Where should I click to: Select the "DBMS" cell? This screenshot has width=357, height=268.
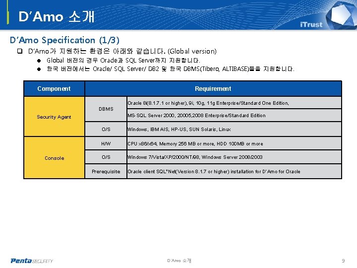point(106,109)
